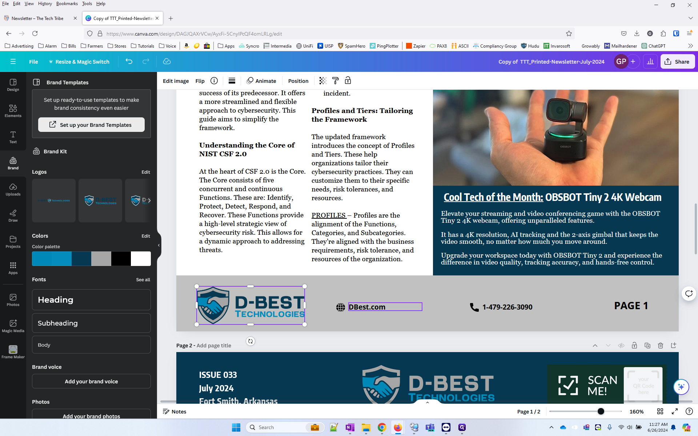This screenshot has width=698, height=436.
Task: Move page 2 up with the up chevron
Action: click(595, 346)
